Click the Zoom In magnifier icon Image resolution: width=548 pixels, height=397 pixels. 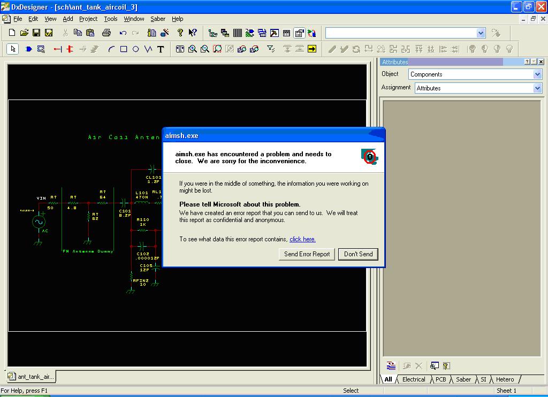(x=193, y=49)
